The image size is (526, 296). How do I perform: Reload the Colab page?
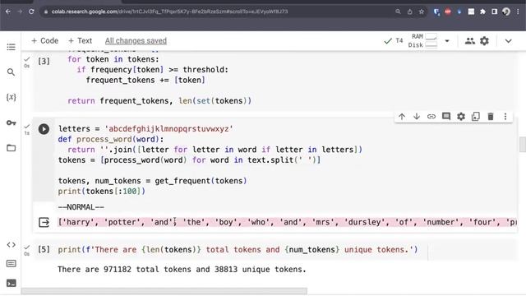coord(31,12)
